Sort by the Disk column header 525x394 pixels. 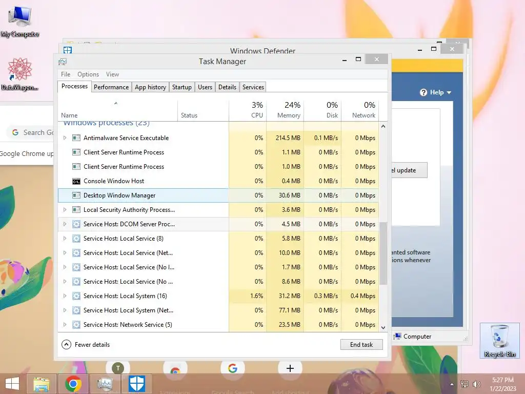(322, 111)
